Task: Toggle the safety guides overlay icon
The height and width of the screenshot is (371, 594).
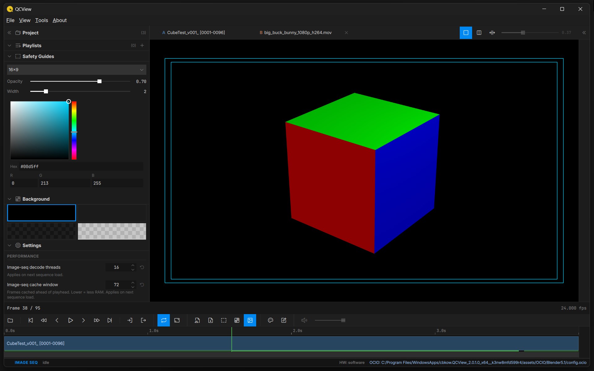Action: tap(224, 320)
